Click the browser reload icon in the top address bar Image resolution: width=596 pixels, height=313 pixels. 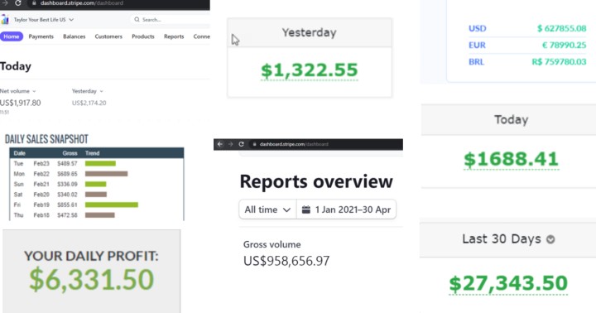point(18,3)
